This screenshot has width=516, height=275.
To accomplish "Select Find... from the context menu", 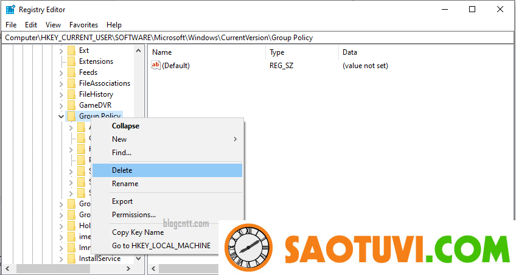I will coord(167,153).
